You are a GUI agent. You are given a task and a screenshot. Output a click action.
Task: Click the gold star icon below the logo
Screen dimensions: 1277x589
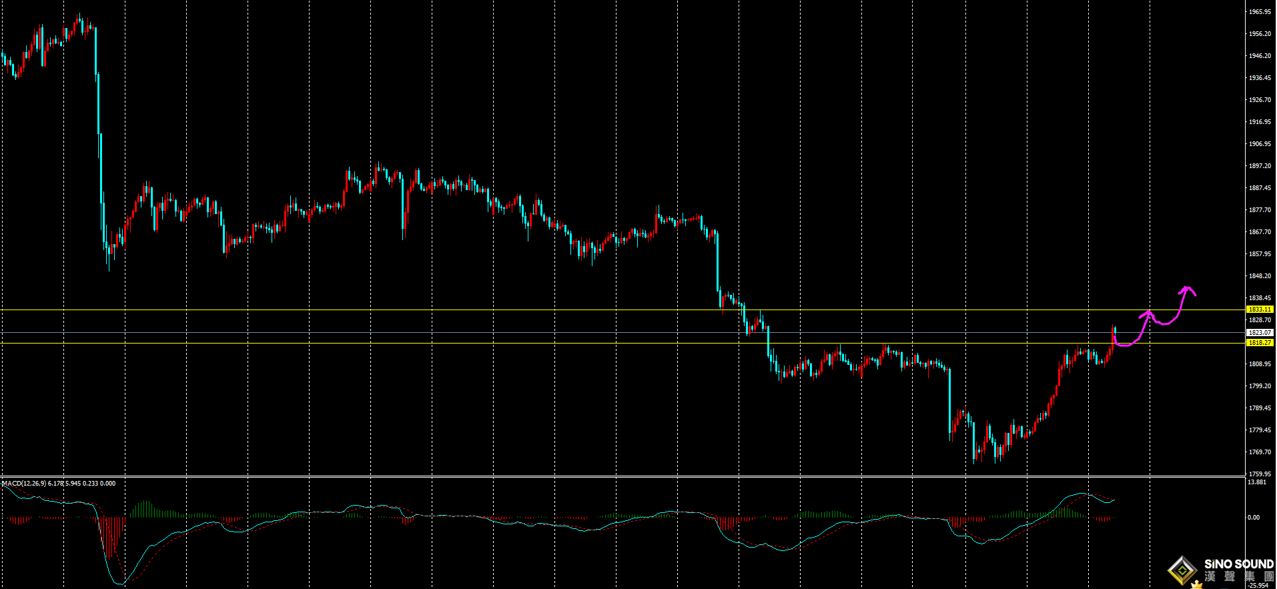click(x=1197, y=585)
